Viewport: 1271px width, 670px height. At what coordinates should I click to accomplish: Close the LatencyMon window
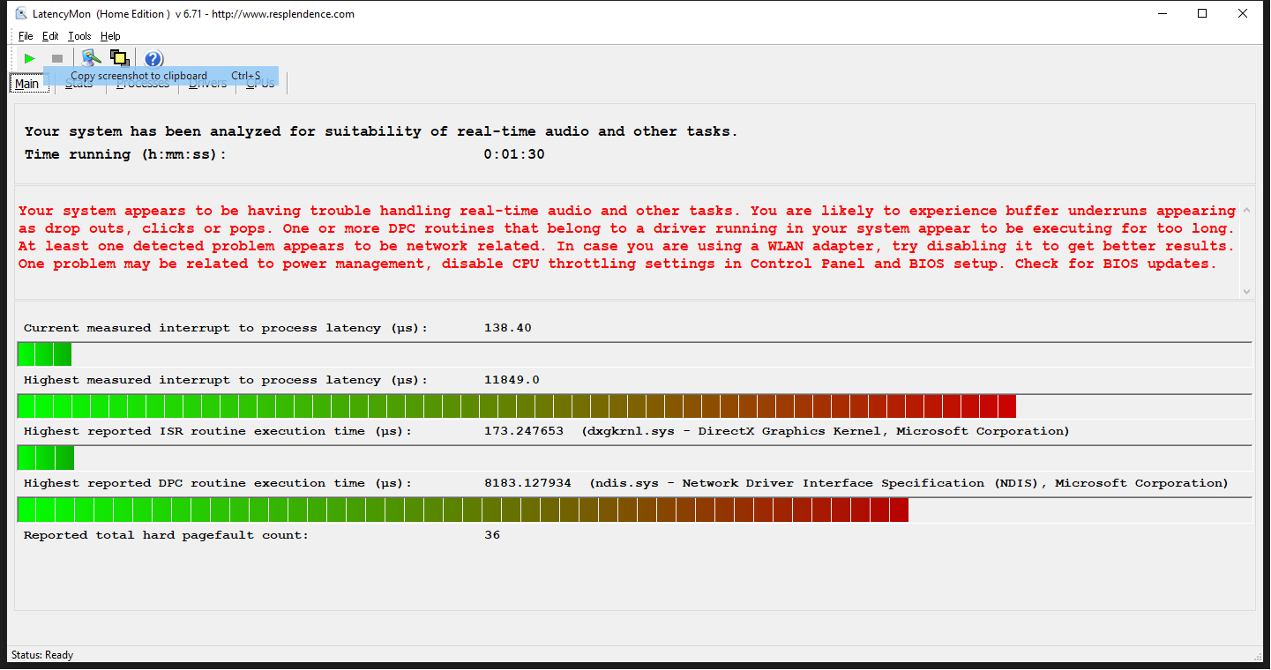(1243, 13)
